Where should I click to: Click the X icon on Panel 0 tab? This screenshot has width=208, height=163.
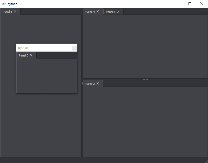31,55
